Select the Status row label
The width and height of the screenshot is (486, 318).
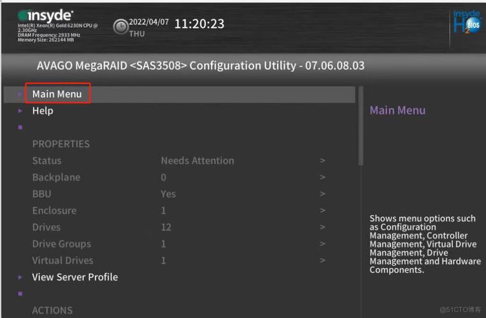tap(46, 161)
